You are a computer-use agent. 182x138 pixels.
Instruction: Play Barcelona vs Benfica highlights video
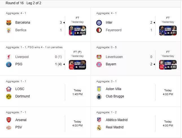point(77,30)
